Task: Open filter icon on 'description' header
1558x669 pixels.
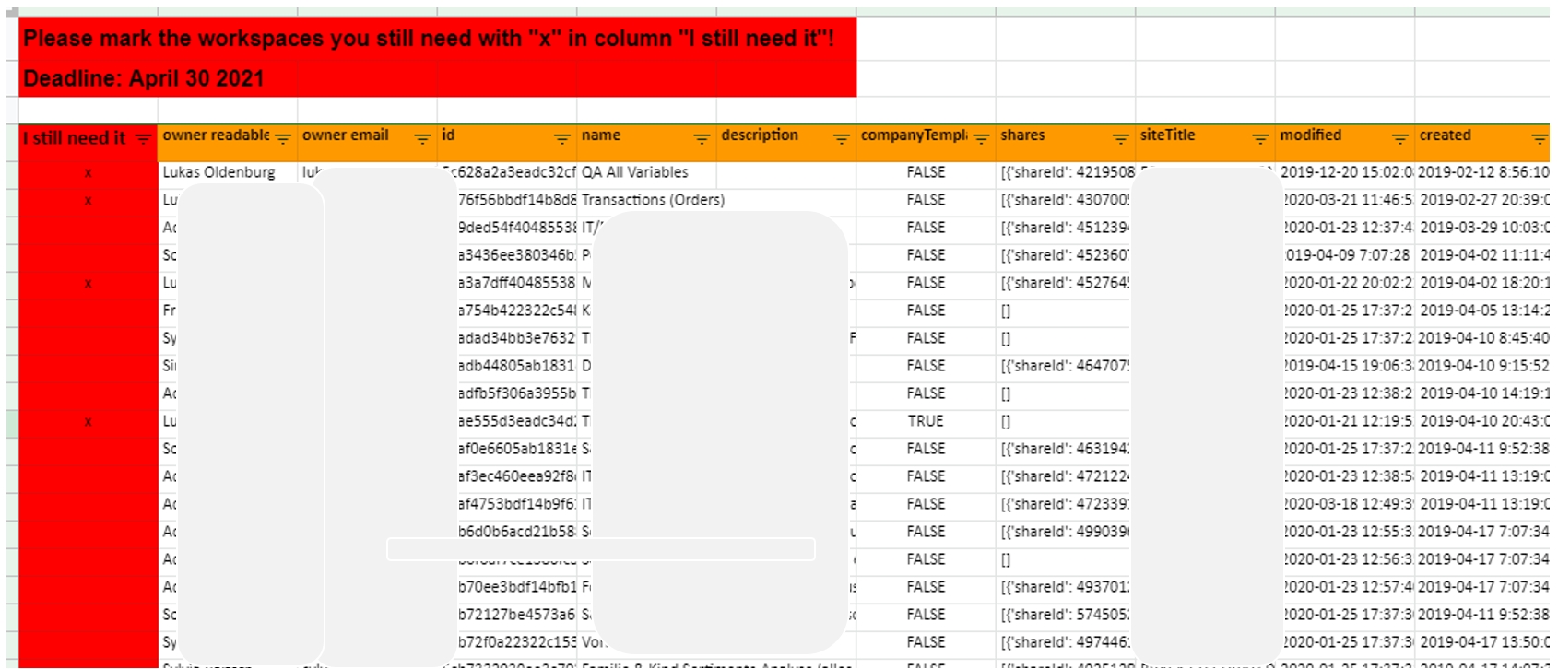Action: pos(842,139)
